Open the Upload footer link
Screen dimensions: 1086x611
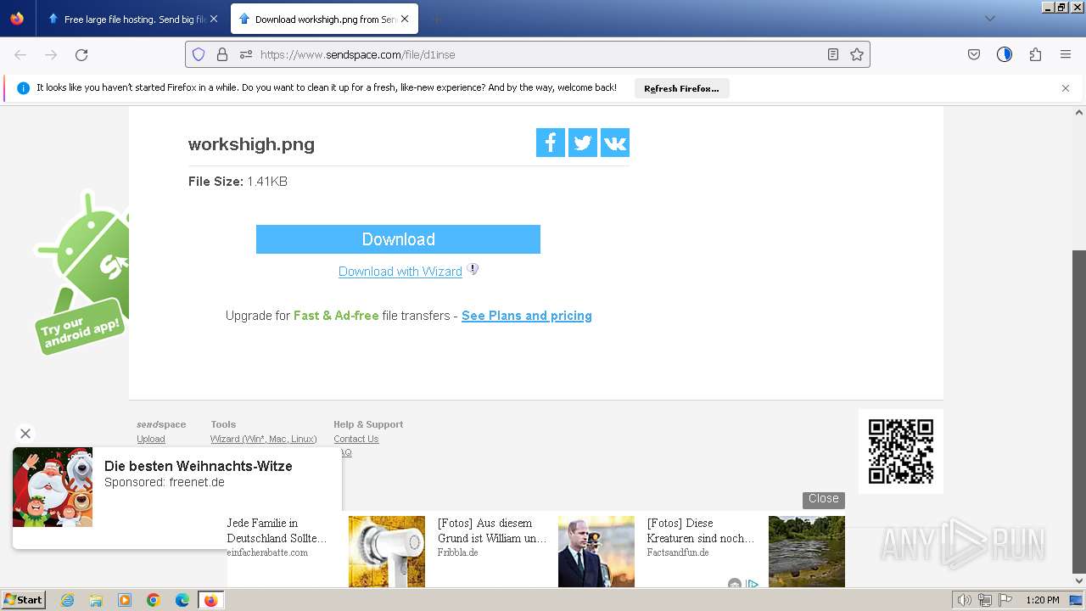tap(151, 439)
